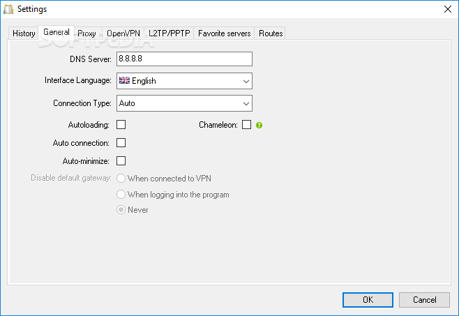Click the green Chameleon help icon
Viewport: 459px width, 316px height.
pyautogui.click(x=259, y=126)
